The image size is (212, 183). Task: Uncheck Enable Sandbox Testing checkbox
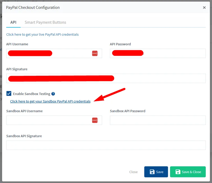pyautogui.click(x=9, y=93)
